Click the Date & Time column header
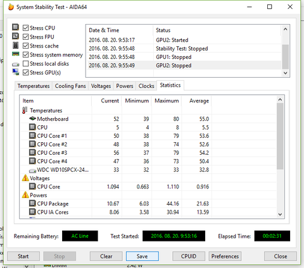 pyautogui.click(x=120, y=30)
